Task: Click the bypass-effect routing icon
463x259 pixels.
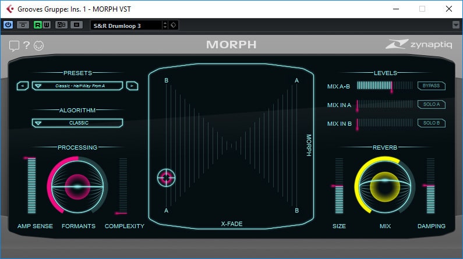Action: pyautogui.click(x=23, y=25)
